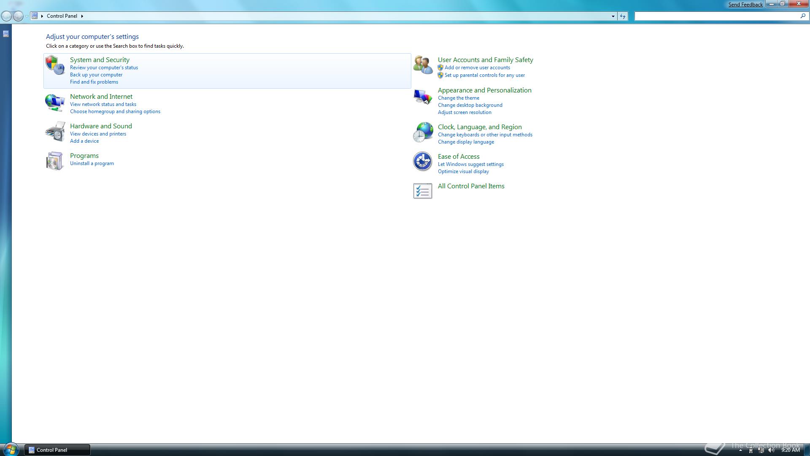Expand the root breadcrumb arrow before Control Panel

click(42, 16)
